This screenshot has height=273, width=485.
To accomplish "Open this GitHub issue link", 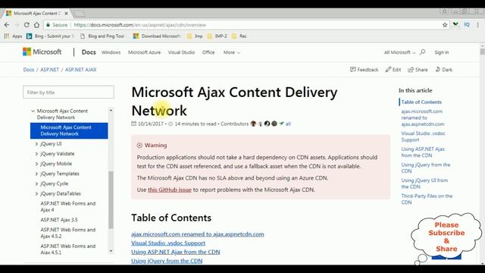I will click(x=170, y=190).
